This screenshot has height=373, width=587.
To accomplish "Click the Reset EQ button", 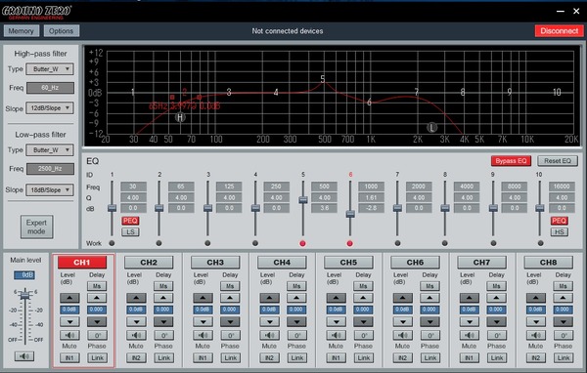I will point(558,161).
